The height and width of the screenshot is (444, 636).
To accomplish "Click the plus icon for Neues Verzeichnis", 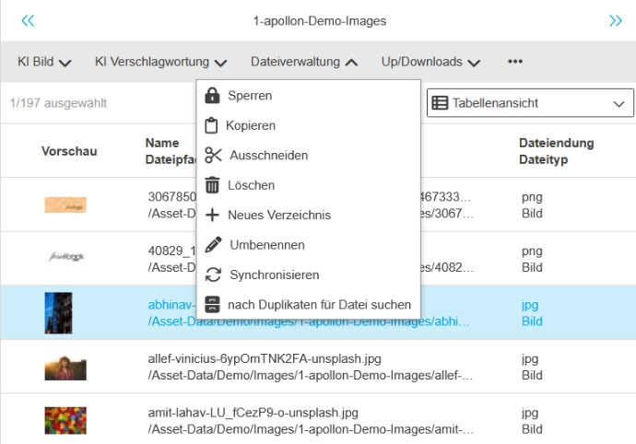I will [x=213, y=215].
